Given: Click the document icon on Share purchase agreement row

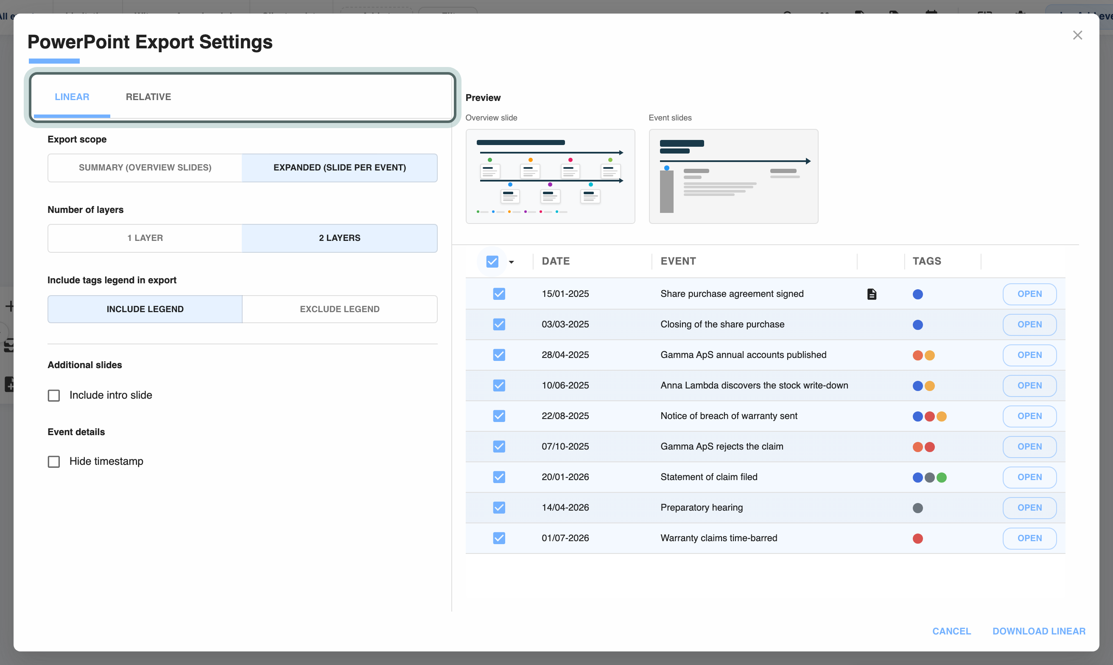Looking at the screenshot, I should [872, 294].
